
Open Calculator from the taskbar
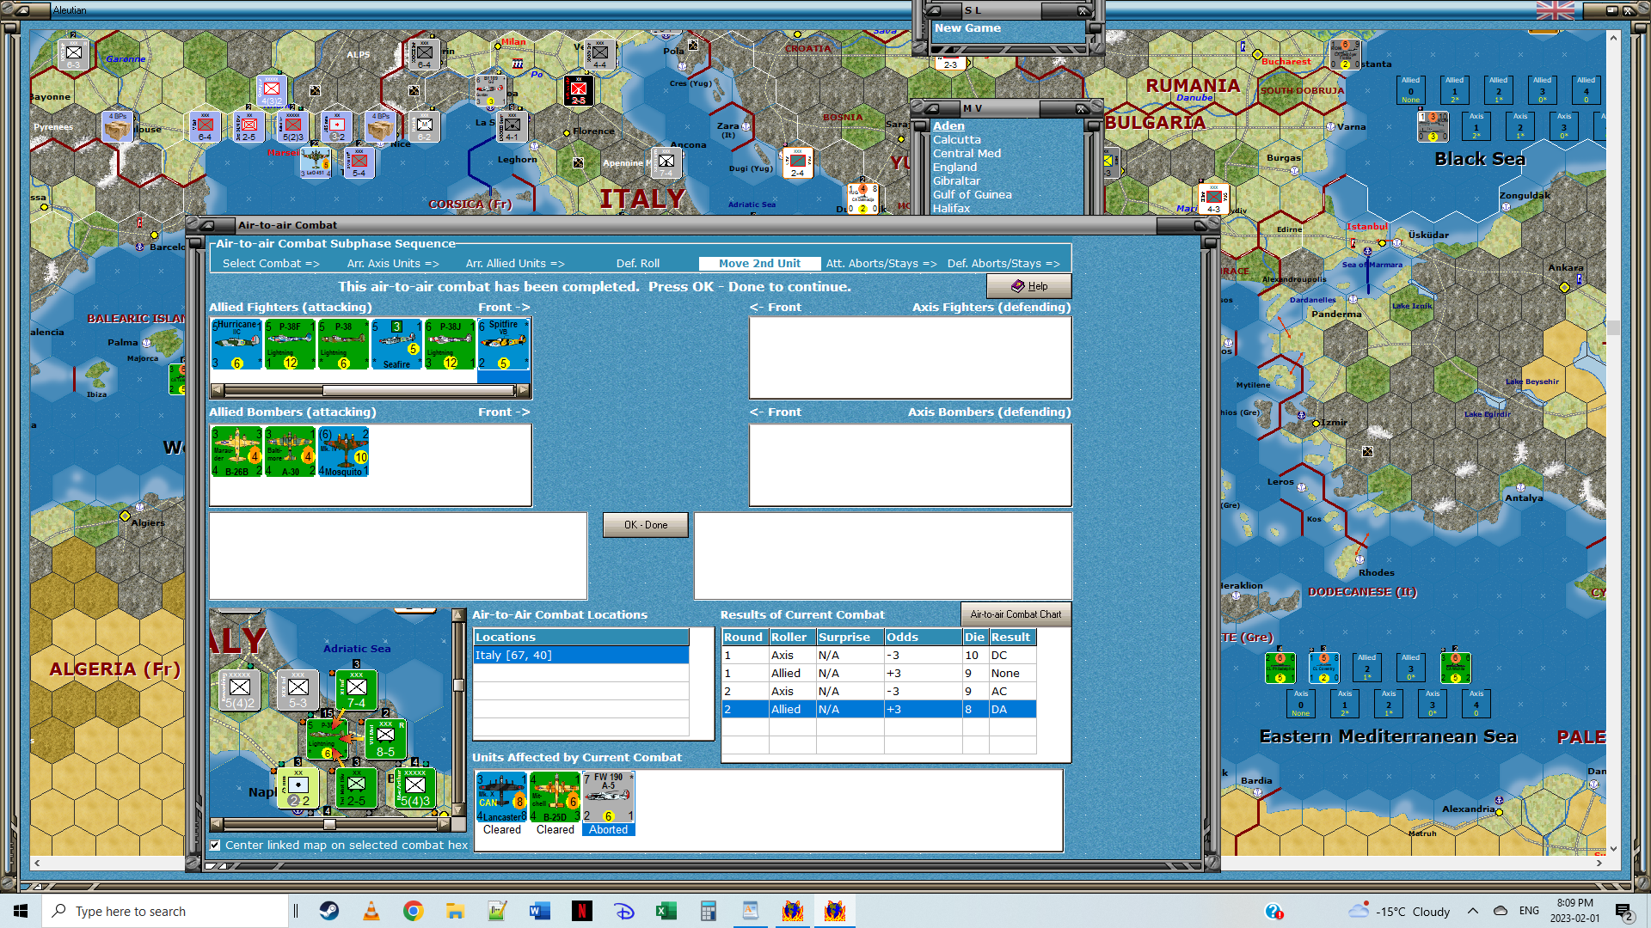(x=709, y=911)
